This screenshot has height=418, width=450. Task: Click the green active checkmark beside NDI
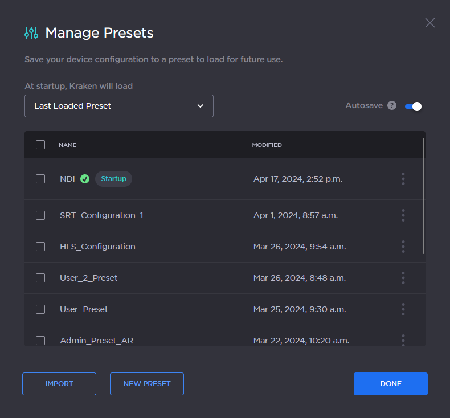click(x=85, y=179)
